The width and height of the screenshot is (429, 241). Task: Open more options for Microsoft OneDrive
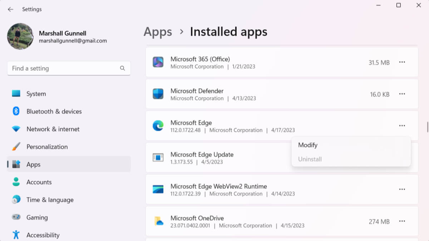[x=402, y=221]
